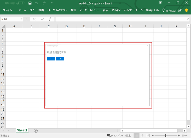Open Customize Quick Access Toolbar dropdown
This screenshot has height=138, width=191.
tap(52, 3)
